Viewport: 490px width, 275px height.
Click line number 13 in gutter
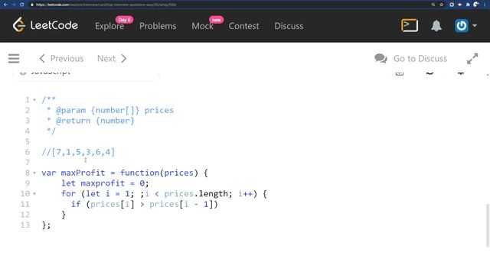25,225
